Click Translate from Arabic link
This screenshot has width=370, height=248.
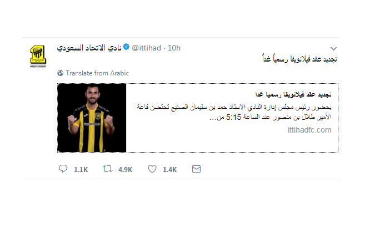(97, 73)
